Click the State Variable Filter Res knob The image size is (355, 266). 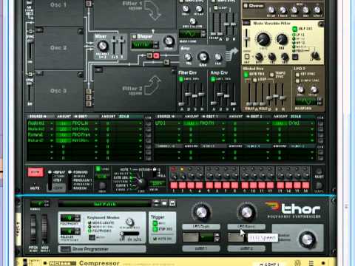282,39
